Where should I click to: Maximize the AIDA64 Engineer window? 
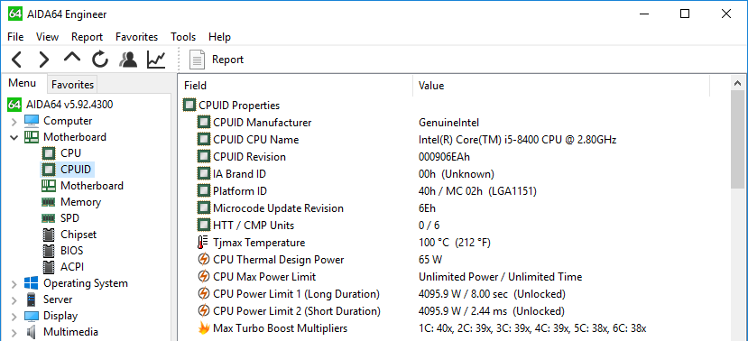pyautogui.click(x=685, y=14)
